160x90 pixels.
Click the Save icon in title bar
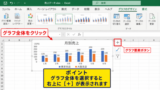click(5, 3)
